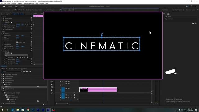Track selected mask forward play button
Image resolution: width=199 pixels, height=112 pixels.
(22, 57)
